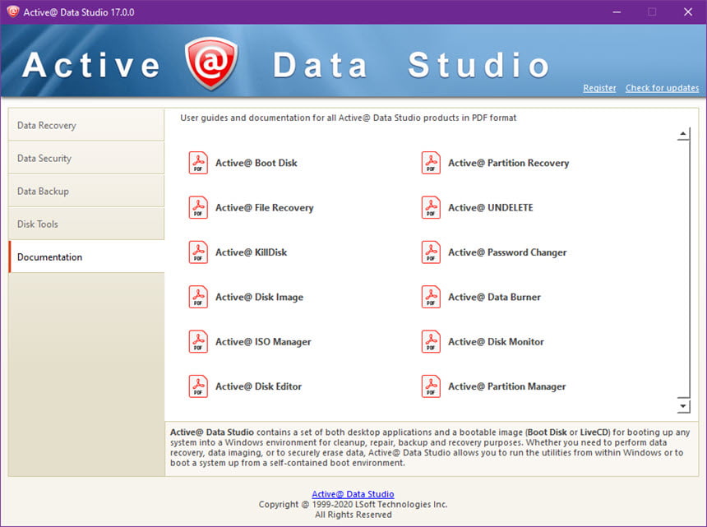Click the Active@ Disk Image label
This screenshot has height=527, width=707.
click(259, 297)
